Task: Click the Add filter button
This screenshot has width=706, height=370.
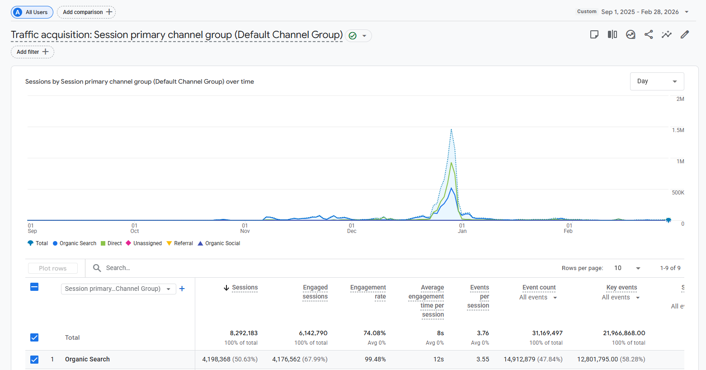Action: (33, 52)
